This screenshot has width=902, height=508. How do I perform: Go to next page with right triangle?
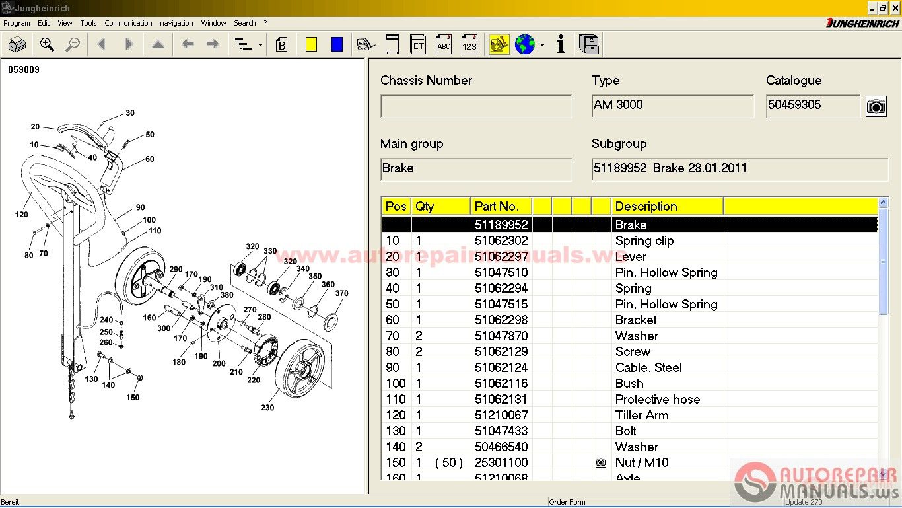(129, 45)
